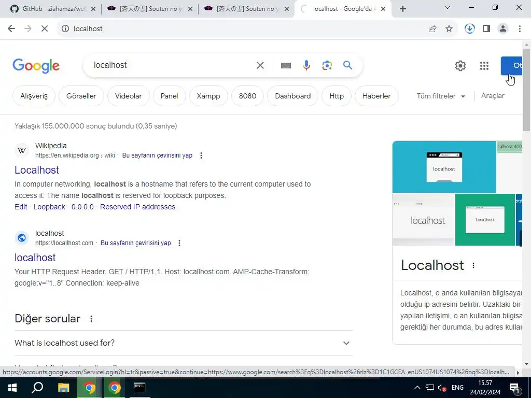Open the three-dot menu beside Diğer sorular
Image resolution: width=531 pixels, height=398 pixels.
(91, 319)
